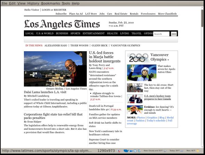The width and height of the screenshot is (205, 155).
Task: Open the Bookmarks menu
Action: 51,3
